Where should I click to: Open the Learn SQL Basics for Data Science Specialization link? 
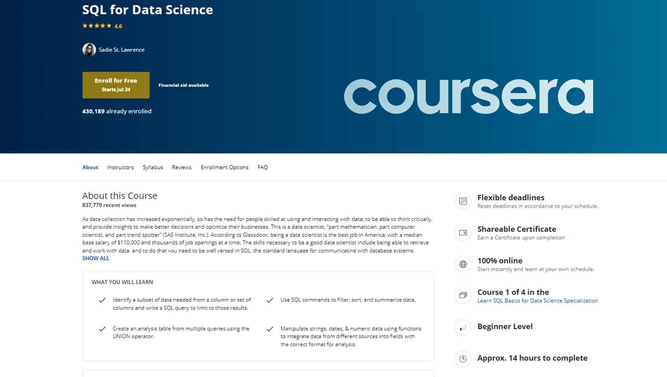click(x=537, y=301)
